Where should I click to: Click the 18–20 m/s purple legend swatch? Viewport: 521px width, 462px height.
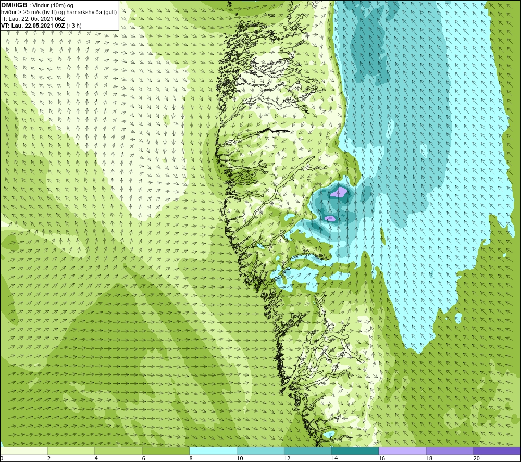pyautogui.click(x=450, y=451)
